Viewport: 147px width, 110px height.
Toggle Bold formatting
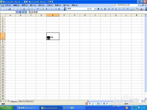tap(98, 9)
